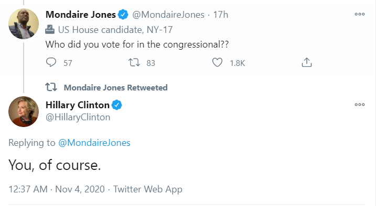Click @MondaireJones in the Replying to line
This screenshot has height=206, width=376.
pos(94,143)
